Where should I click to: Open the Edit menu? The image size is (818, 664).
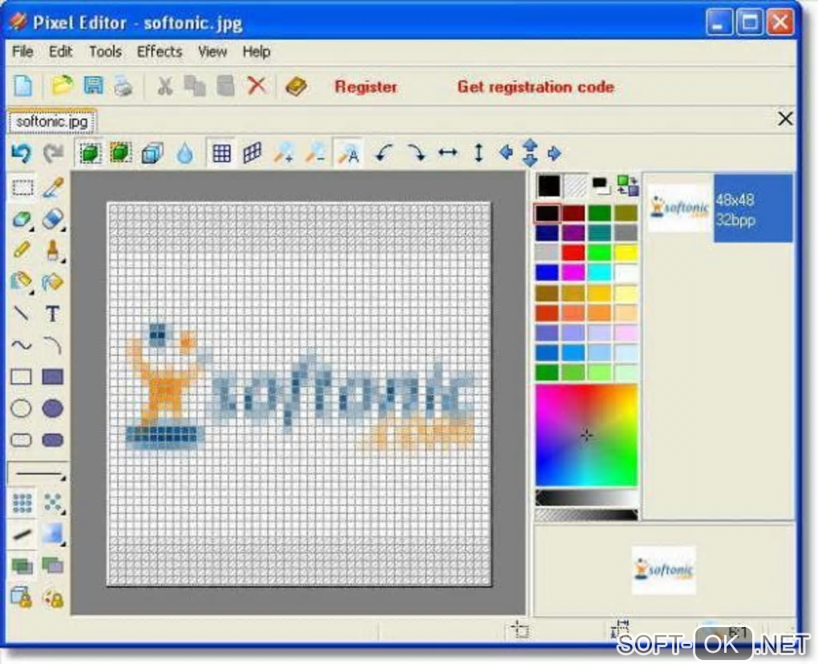click(x=60, y=51)
